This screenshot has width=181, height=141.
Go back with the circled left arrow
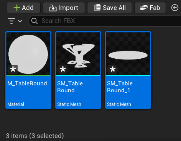coord(175,8)
